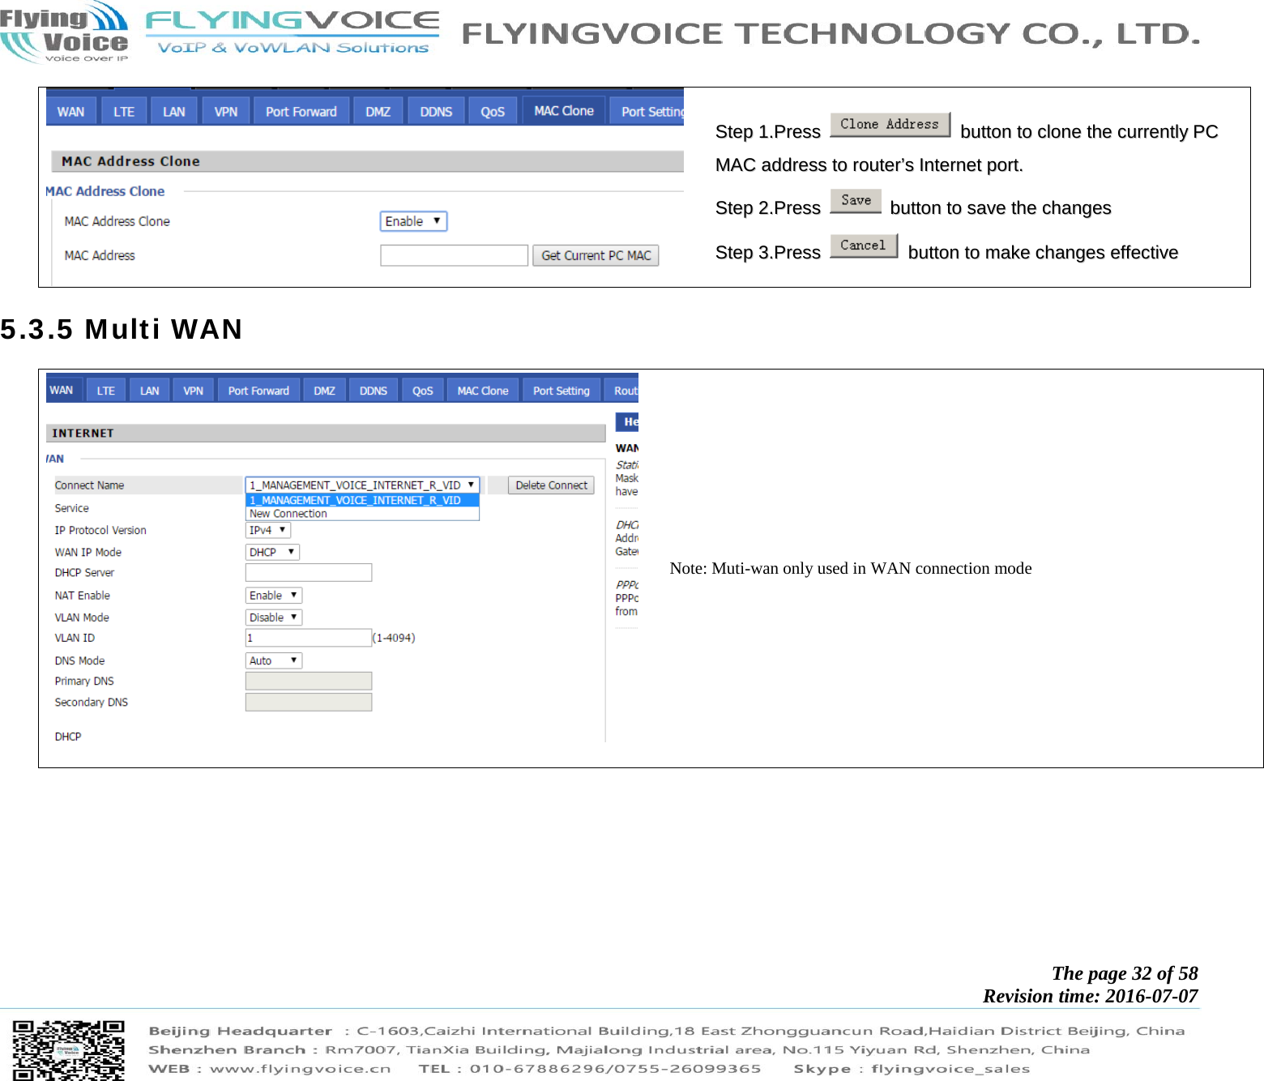
Task: Select WAN tab in Multi WAN screenshot
Action: click(62, 390)
